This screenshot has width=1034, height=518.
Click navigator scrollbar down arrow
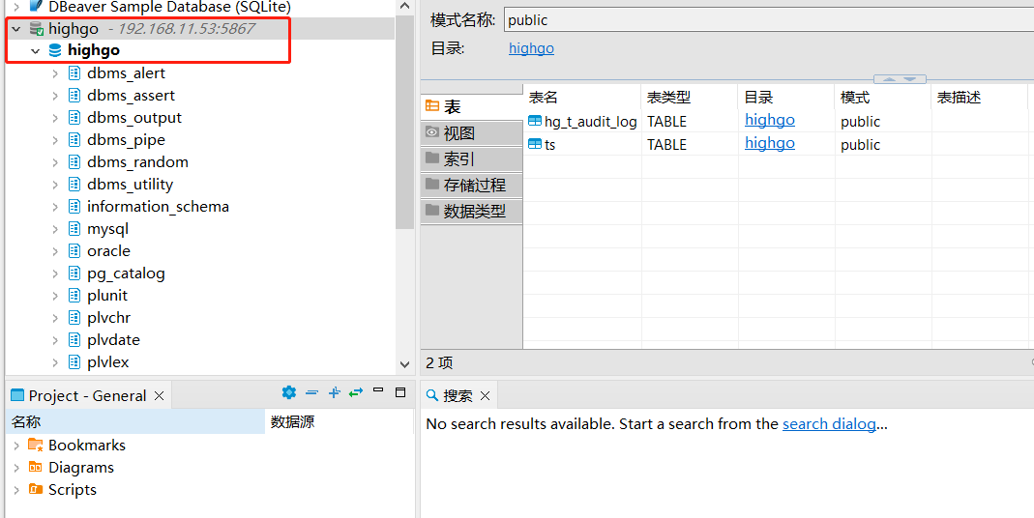tap(405, 363)
